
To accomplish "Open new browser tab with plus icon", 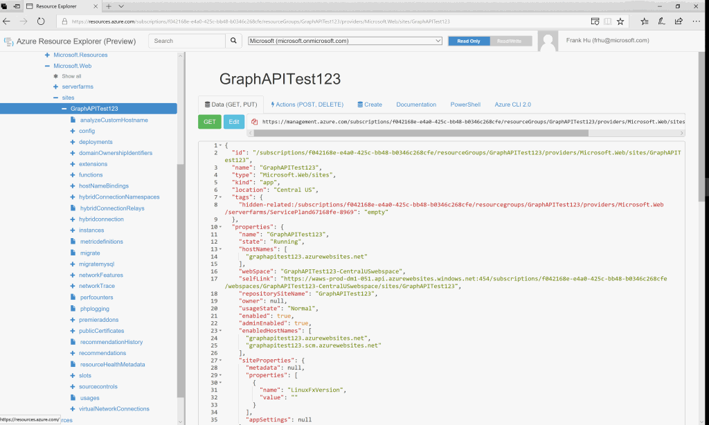I will [109, 6].
